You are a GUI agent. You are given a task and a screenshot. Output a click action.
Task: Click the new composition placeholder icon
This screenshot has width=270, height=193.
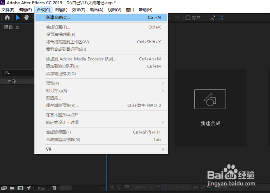coord(210,99)
